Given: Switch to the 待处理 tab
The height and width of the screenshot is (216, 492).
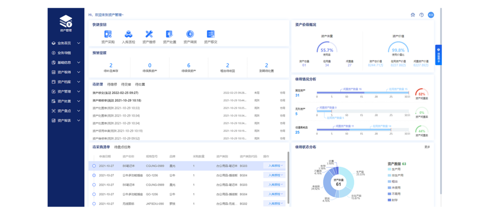Looking at the screenshot, I should tap(97, 84).
